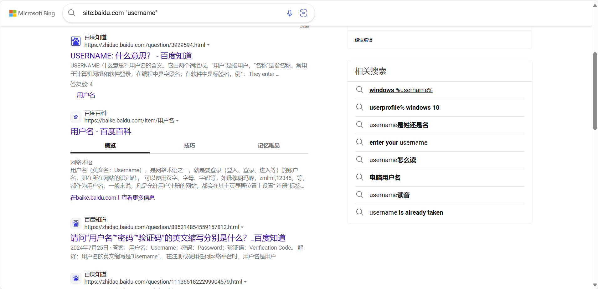598x289 pixels.
Task: Click the page vertical scrollbar thumb
Action: tap(595, 91)
